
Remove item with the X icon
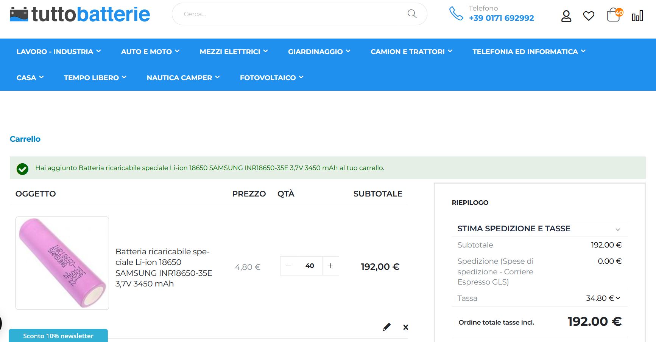(x=406, y=327)
